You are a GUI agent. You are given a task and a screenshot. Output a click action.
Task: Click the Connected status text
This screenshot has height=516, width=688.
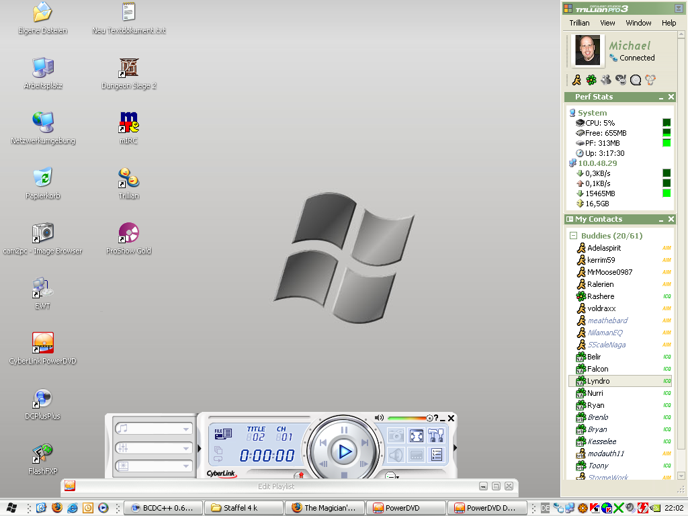coord(637,58)
